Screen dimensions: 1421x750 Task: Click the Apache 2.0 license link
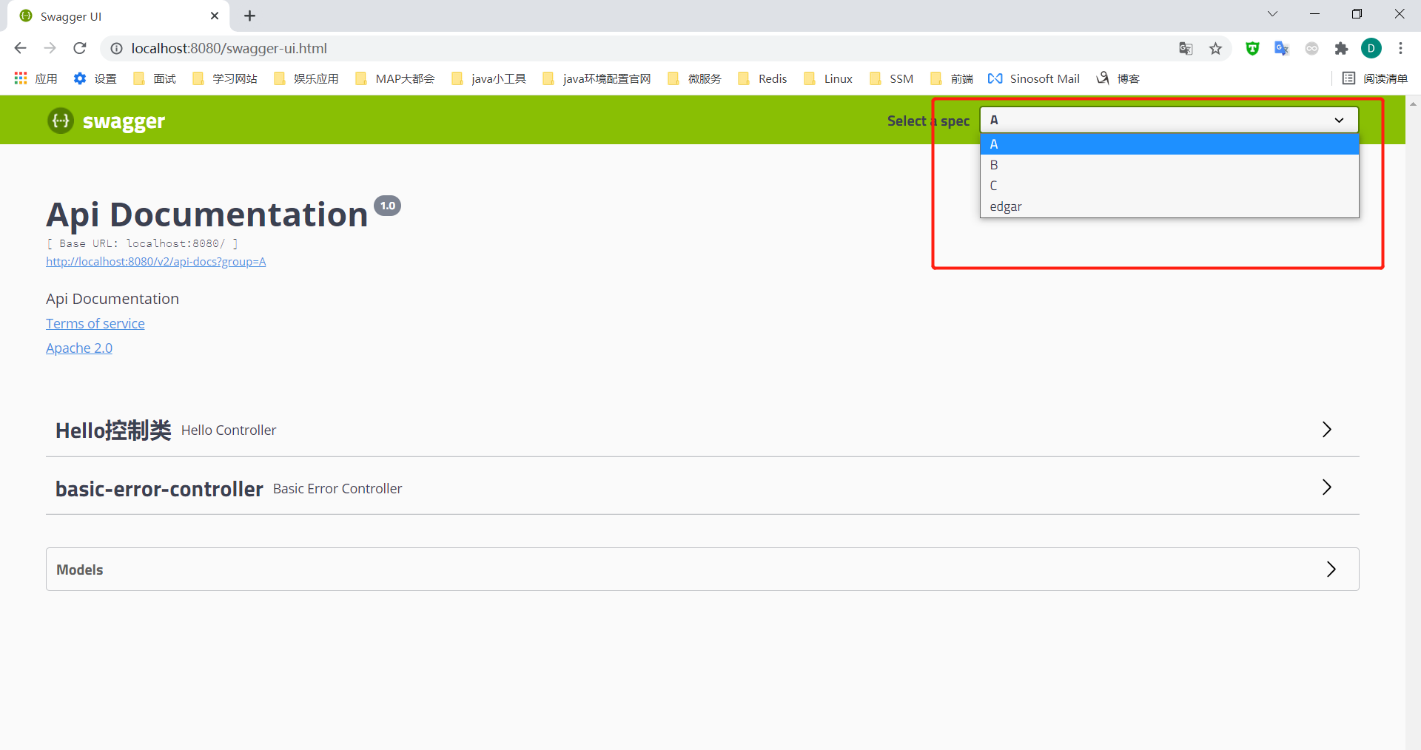(x=79, y=348)
